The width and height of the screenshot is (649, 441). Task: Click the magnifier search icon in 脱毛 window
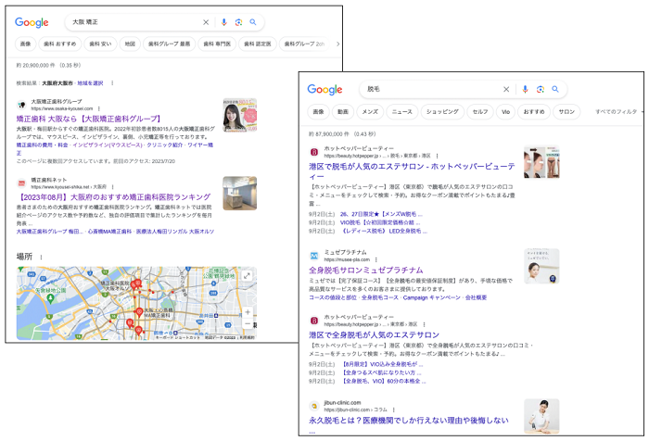[555, 89]
